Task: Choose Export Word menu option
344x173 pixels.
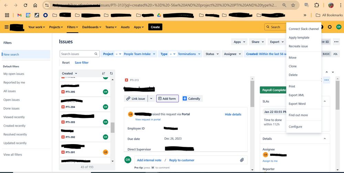Action: (304, 104)
